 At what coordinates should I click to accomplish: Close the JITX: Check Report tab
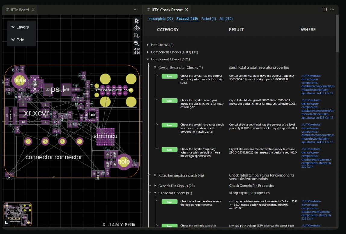coord(187,10)
